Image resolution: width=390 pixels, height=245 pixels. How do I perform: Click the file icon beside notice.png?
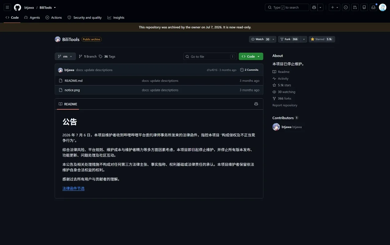[x=61, y=90]
